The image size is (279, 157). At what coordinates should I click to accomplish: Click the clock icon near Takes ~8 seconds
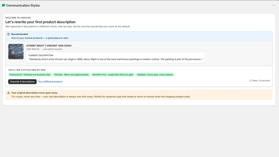click(x=250, y=81)
